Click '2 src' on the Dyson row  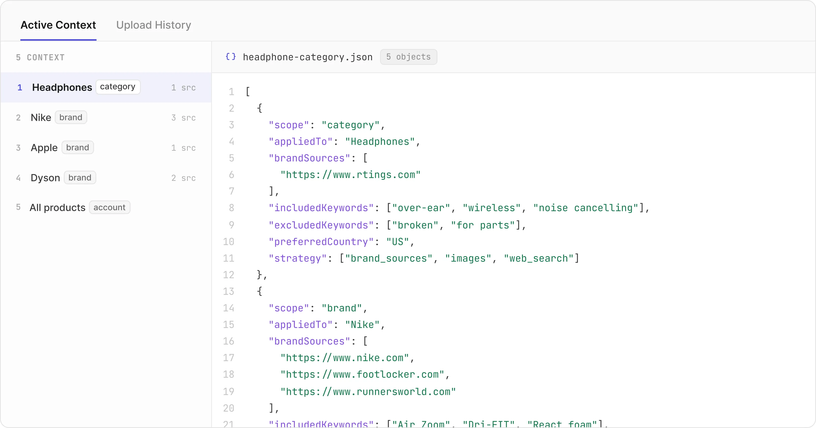tap(184, 178)
